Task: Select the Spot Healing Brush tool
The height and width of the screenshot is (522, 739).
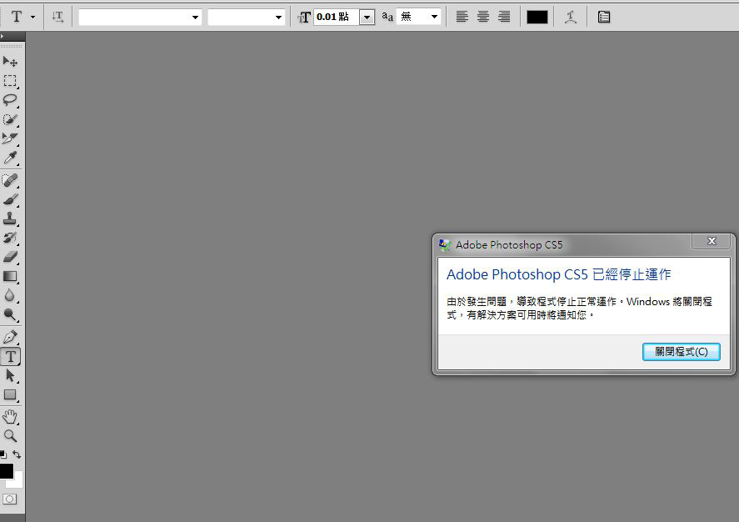Action: (10, 180)
